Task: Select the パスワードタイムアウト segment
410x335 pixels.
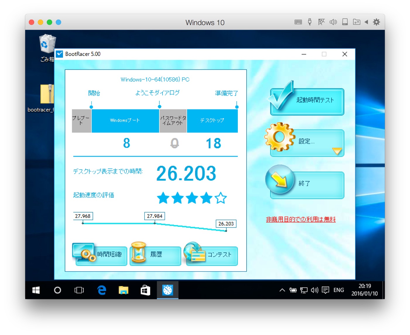Action: click(x=173, y=121)
